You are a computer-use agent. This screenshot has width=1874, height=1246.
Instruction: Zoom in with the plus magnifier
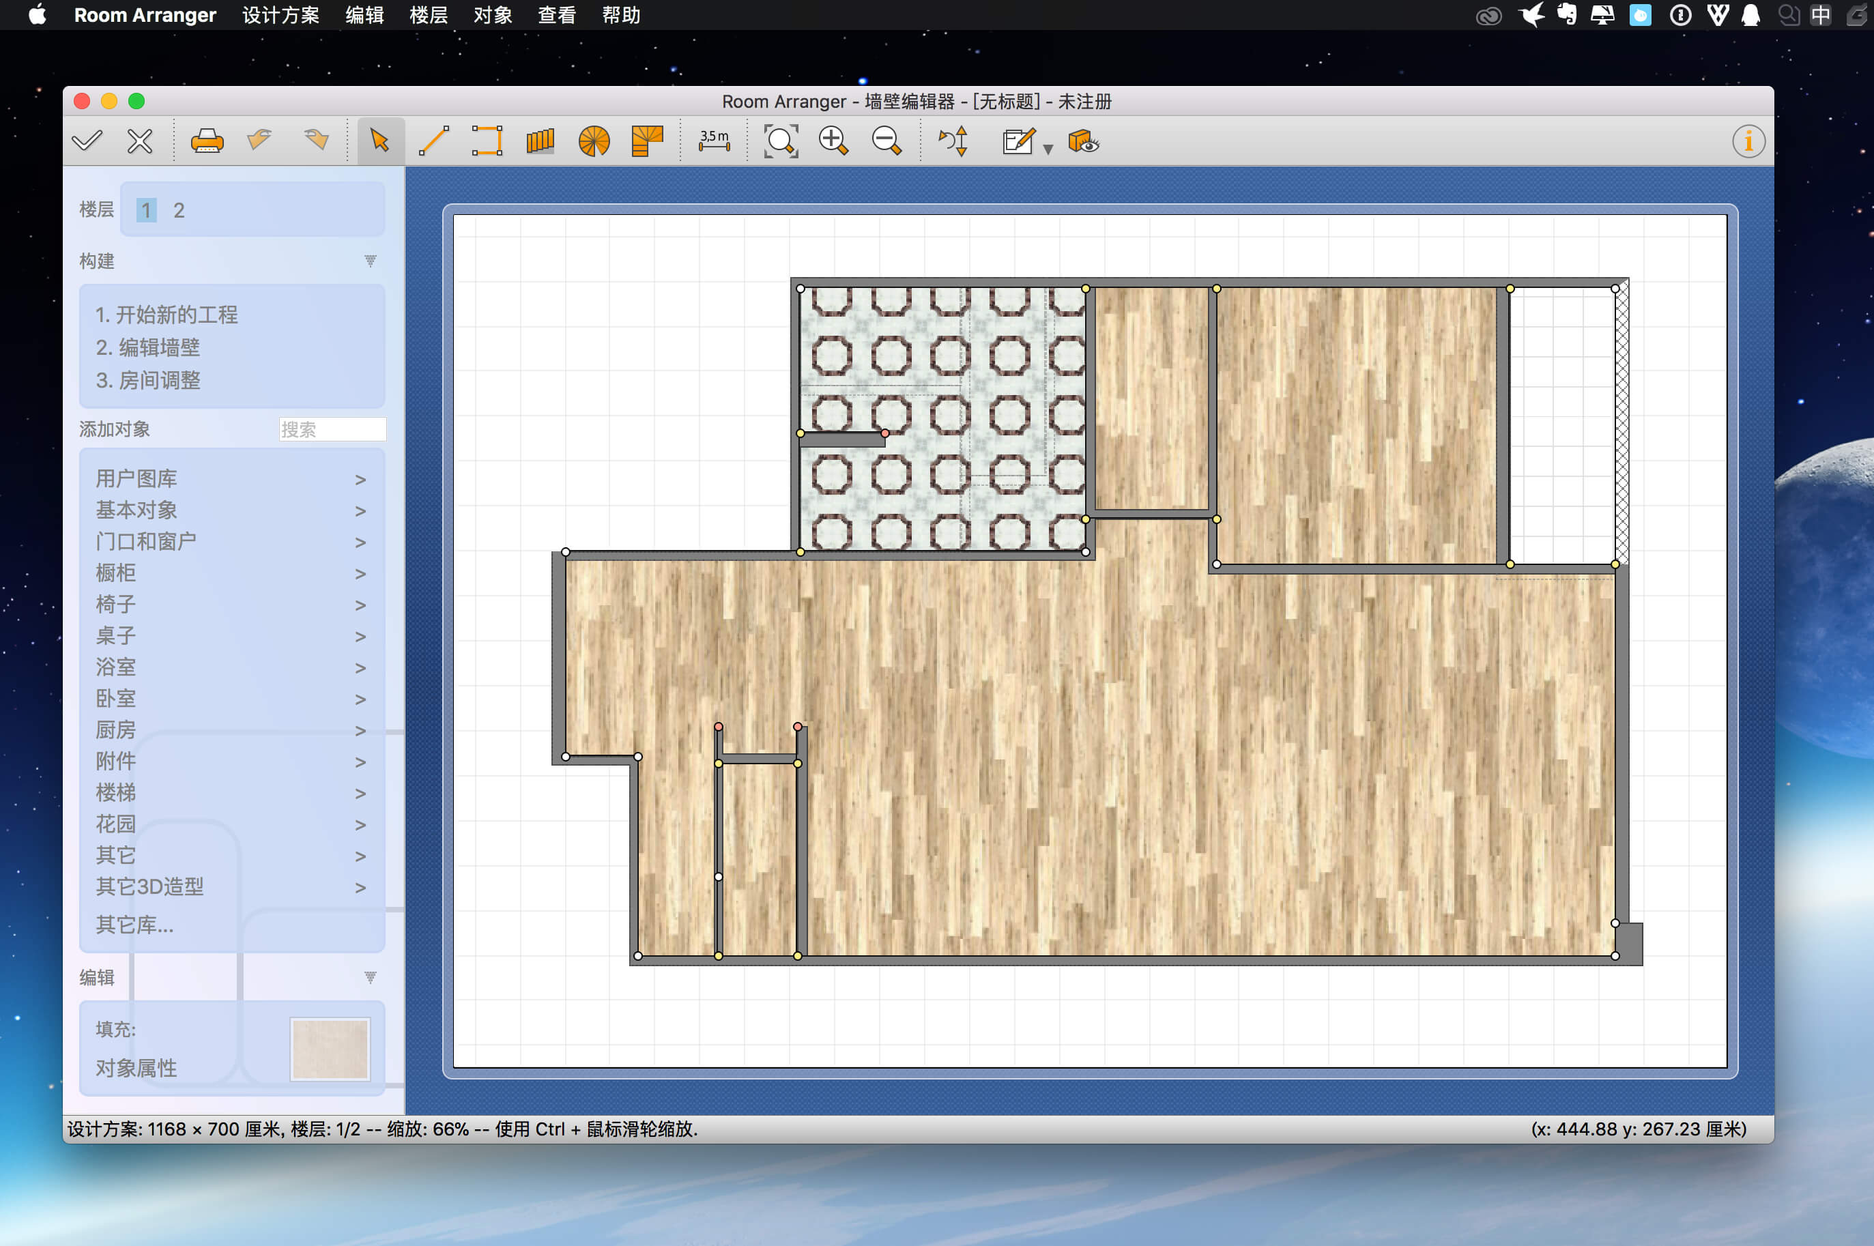click(x=833, y=141)
